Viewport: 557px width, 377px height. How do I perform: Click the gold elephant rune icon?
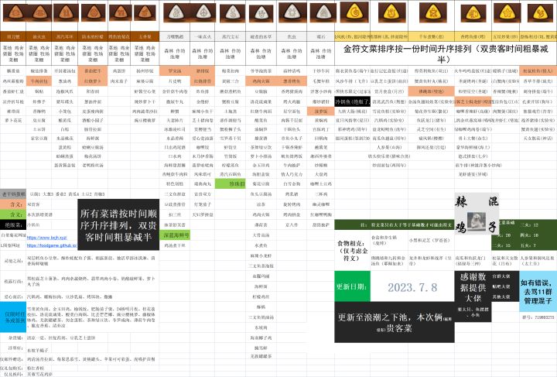[x=473, y=13]
